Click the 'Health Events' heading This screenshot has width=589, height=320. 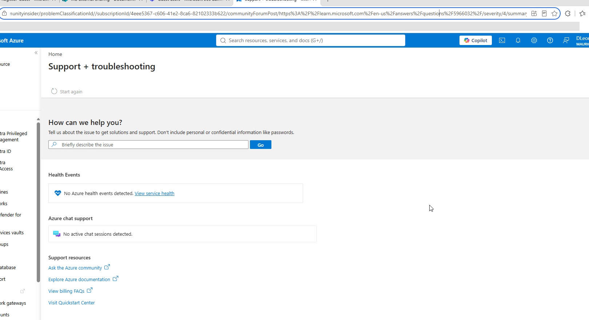(x=64, y=175)
